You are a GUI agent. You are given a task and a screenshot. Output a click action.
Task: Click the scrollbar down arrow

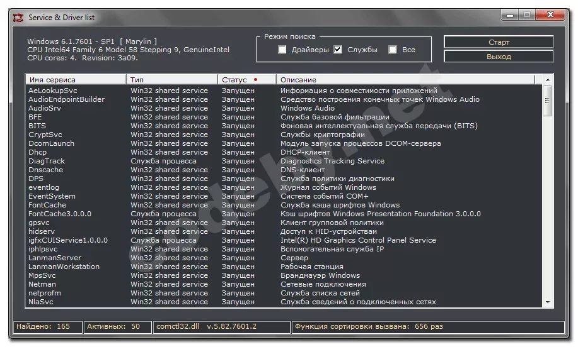pyautogui.click(x=548, y=302)
